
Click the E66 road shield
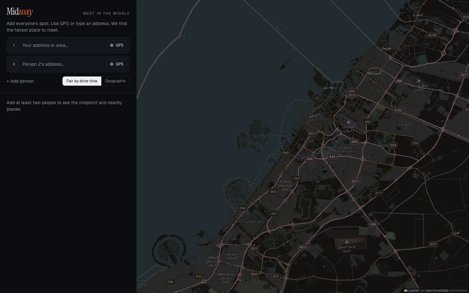(x=373, y=224)
